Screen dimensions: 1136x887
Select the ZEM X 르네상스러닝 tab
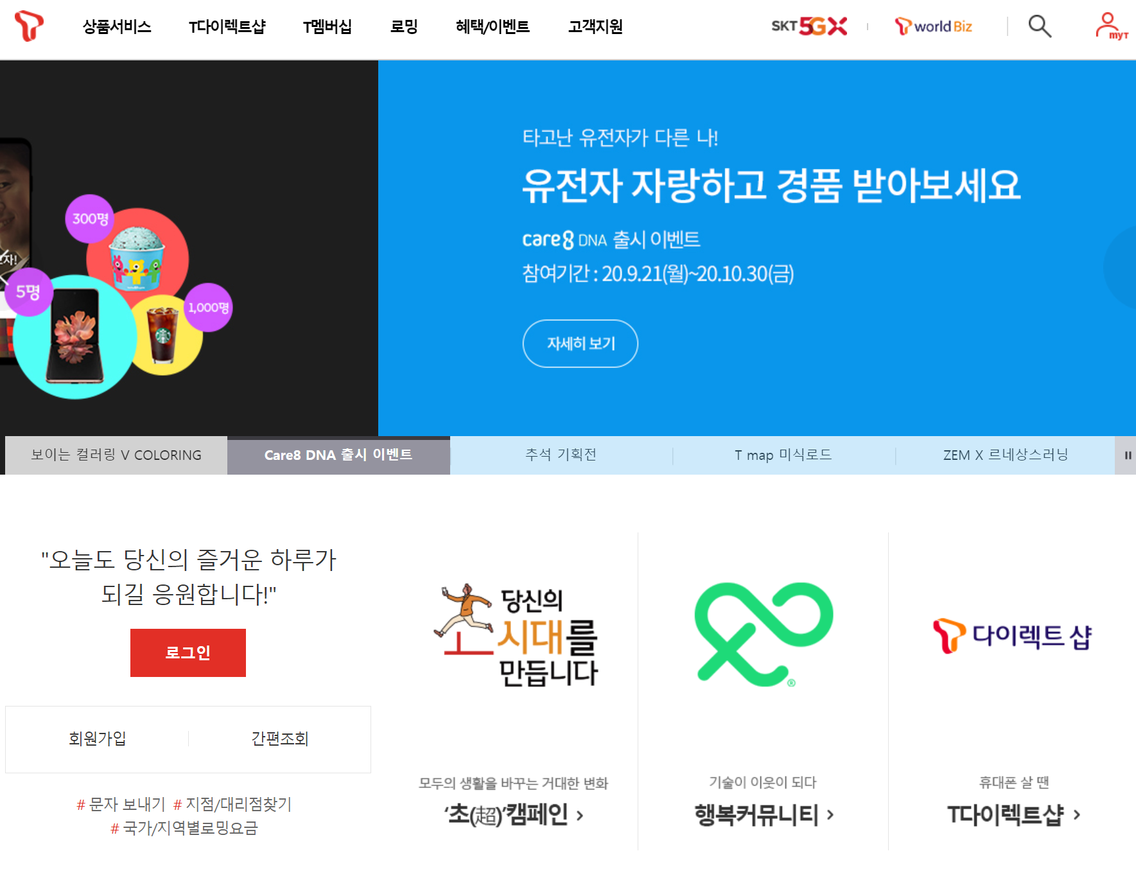pos(1006,455)
